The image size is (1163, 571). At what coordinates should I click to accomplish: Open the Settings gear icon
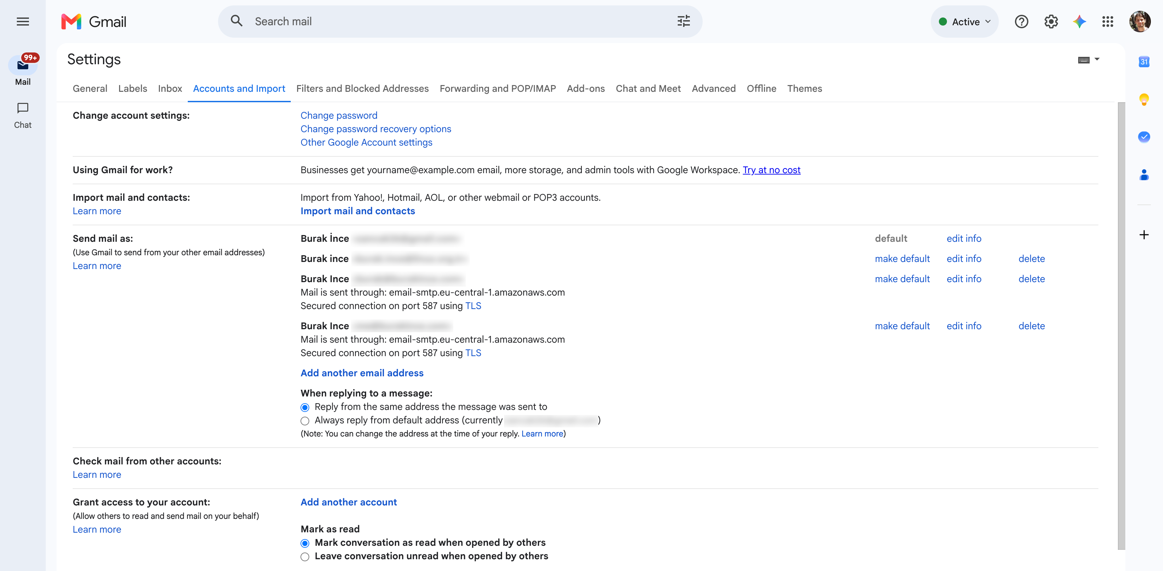pos(1051,22)
